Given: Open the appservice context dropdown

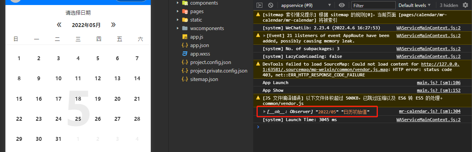Looking at the screenshot, I should pyautogui.click(x=306, y=5).
